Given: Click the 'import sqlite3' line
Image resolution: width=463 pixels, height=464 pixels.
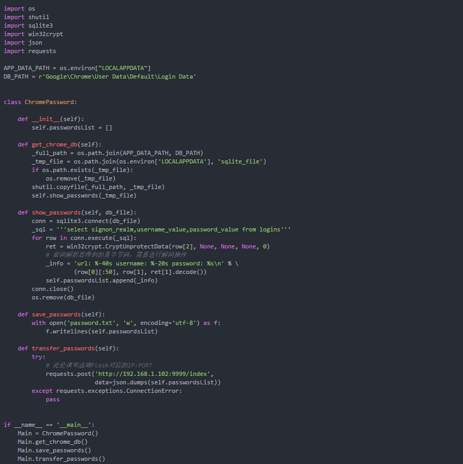Looking at the screenshot, I should tap(28, 25).
